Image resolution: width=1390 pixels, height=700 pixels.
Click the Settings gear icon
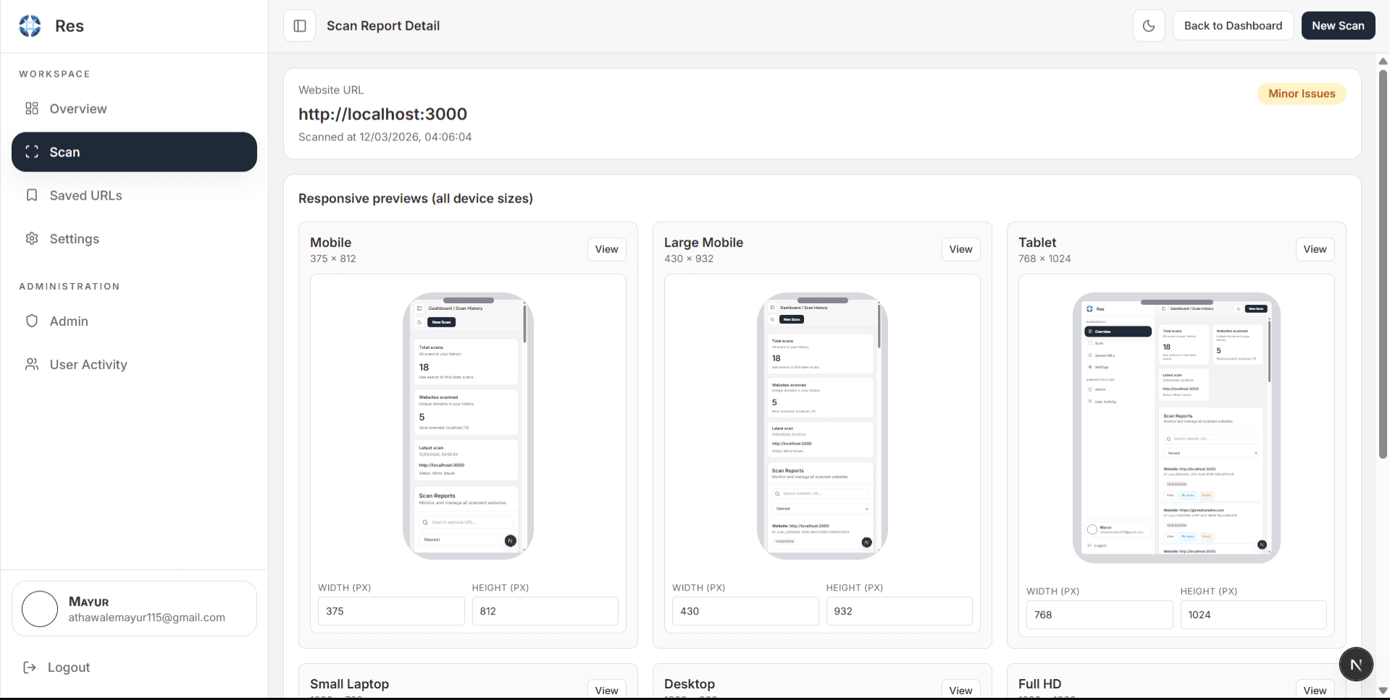(x=31, y=239)
